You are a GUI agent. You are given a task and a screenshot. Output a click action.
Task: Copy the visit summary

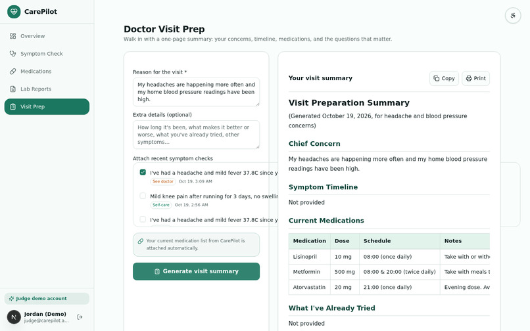click(444, 78)
